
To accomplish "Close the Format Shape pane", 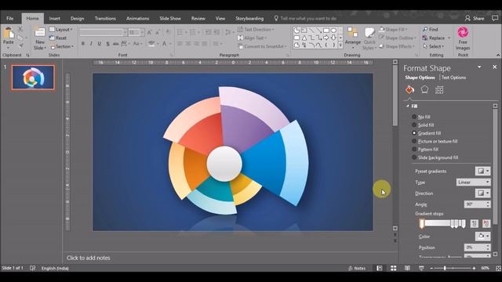I will pyautogui.click(x=494, y=67).
